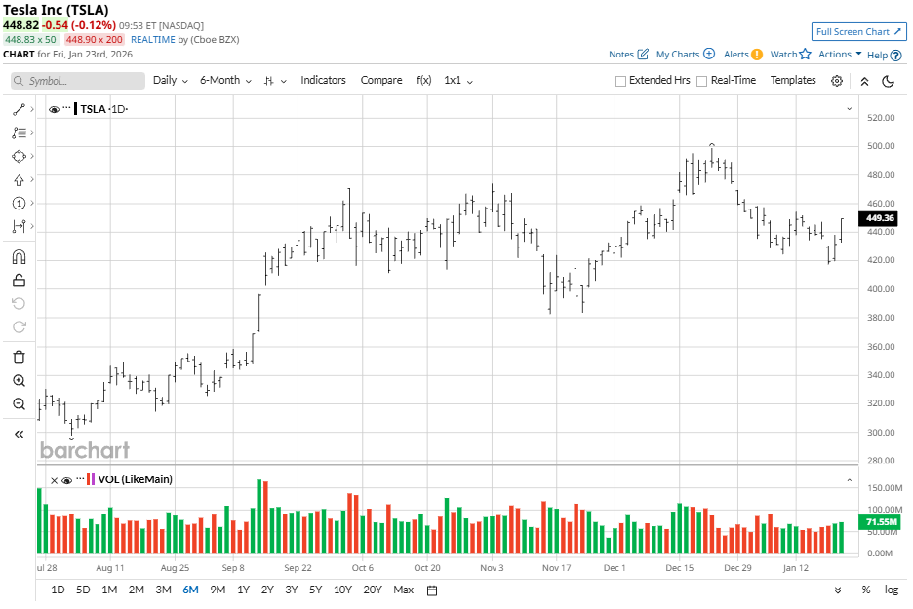Open the date range calendar picker

coord(432,590)
